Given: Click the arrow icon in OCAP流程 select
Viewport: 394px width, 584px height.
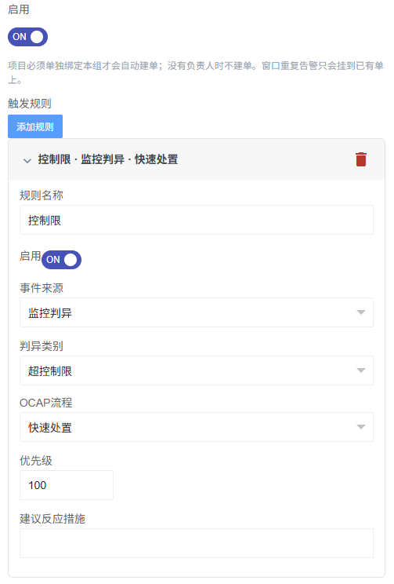Looking at the screenshot, I should click(360, 427).
